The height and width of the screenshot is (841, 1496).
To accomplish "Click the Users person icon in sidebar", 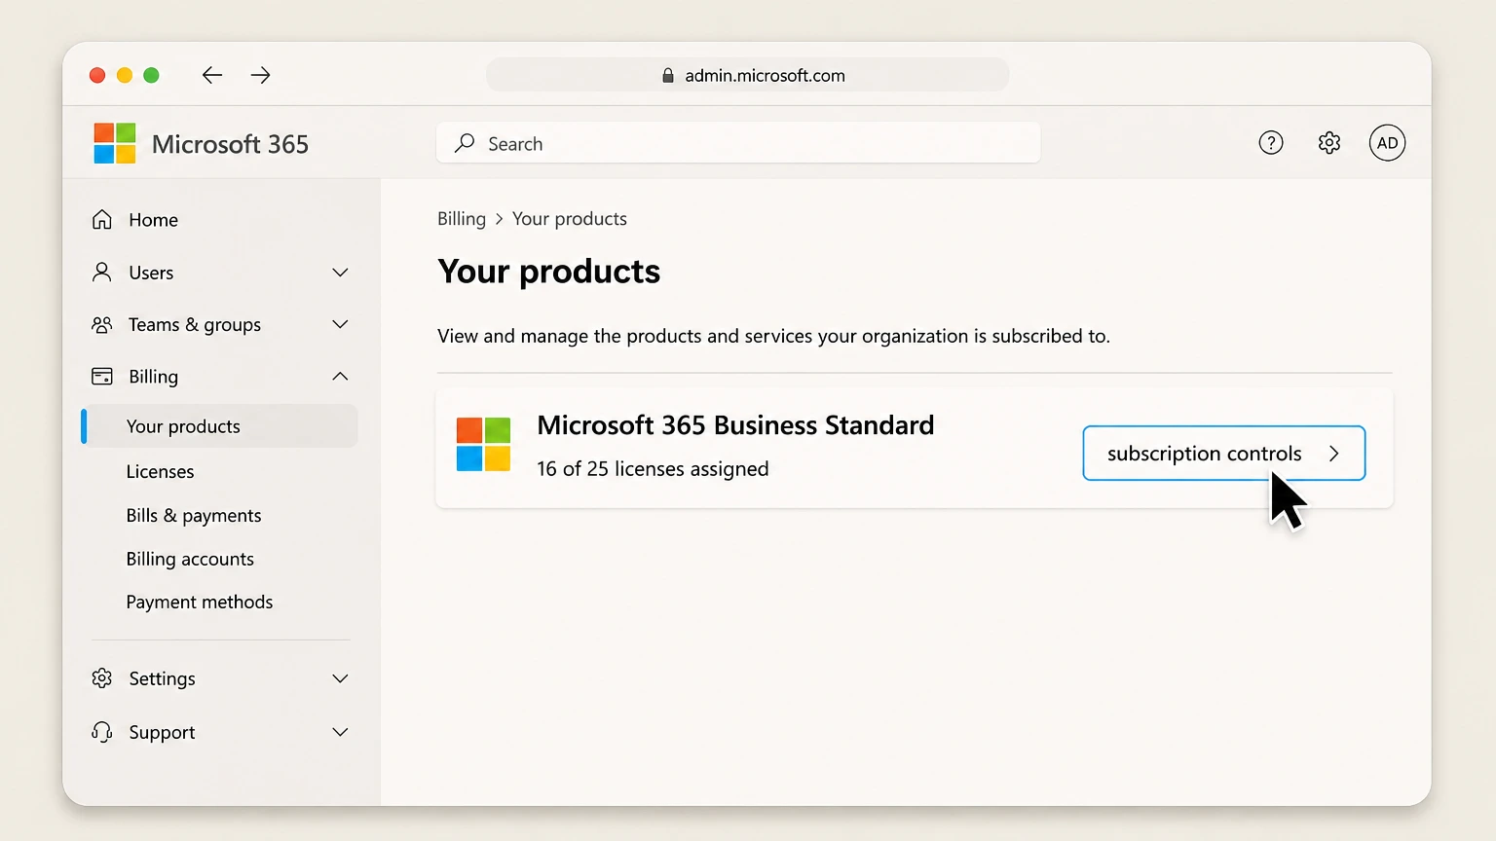I will click(102, 272).
